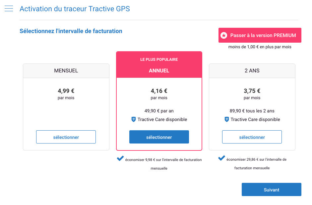Viewport: 312px width, 205px height.
Task: Upgrade via Passer à la version PREMIUM
Action: 260,35
